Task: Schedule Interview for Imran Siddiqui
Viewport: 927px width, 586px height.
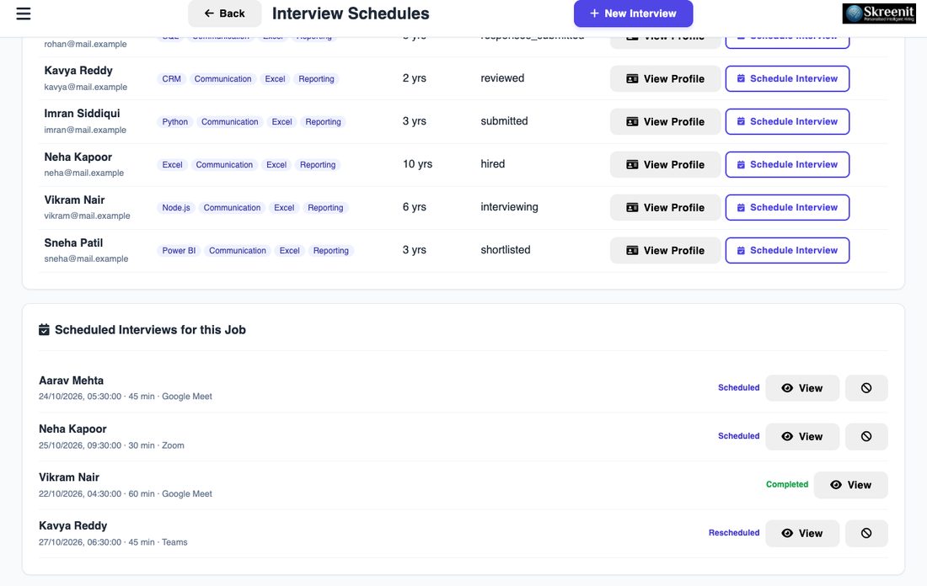Action: [x=787, y=122]
